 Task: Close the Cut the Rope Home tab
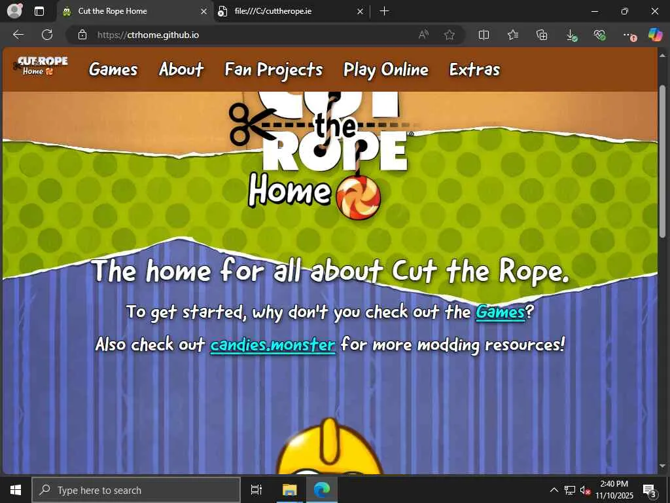(x=204, y=12)
